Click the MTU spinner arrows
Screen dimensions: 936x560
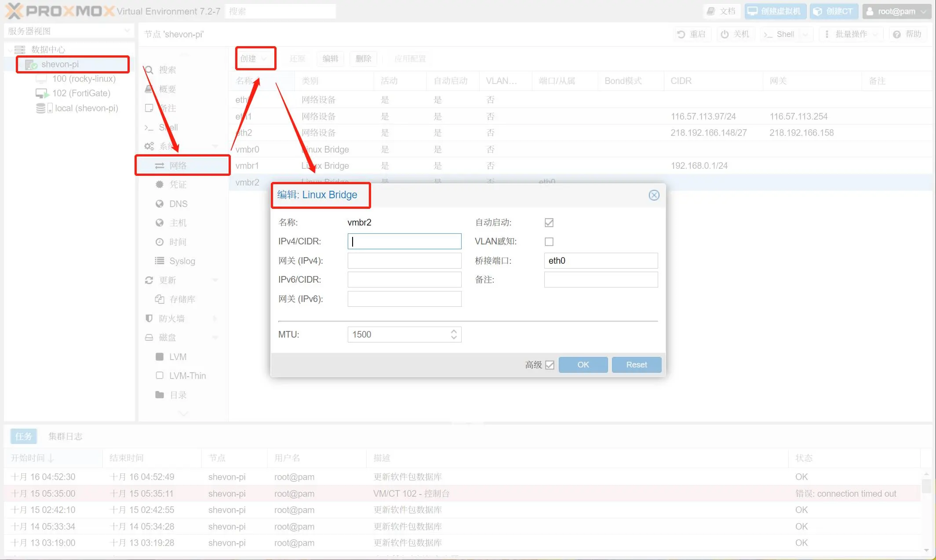click(x=454, y=335)
